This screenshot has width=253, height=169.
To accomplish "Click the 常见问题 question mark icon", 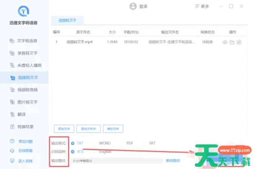I will (x=12, y=141).
